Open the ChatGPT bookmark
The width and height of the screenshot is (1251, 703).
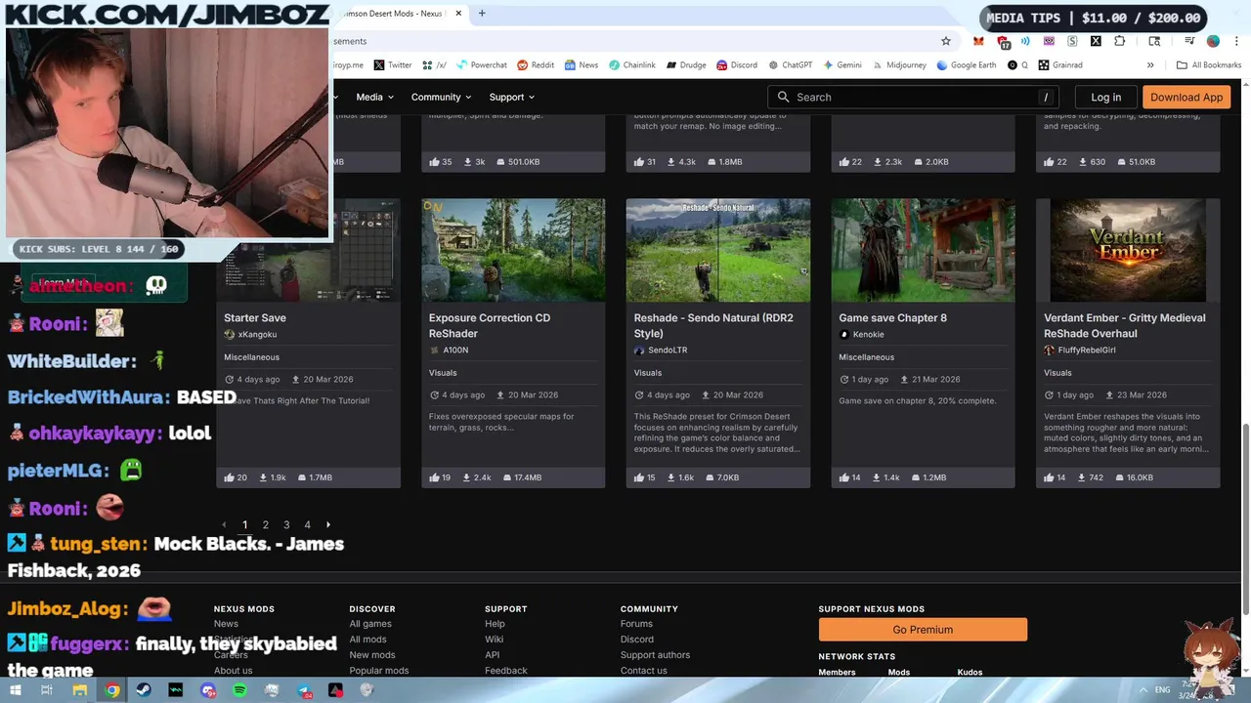[790, 65]
